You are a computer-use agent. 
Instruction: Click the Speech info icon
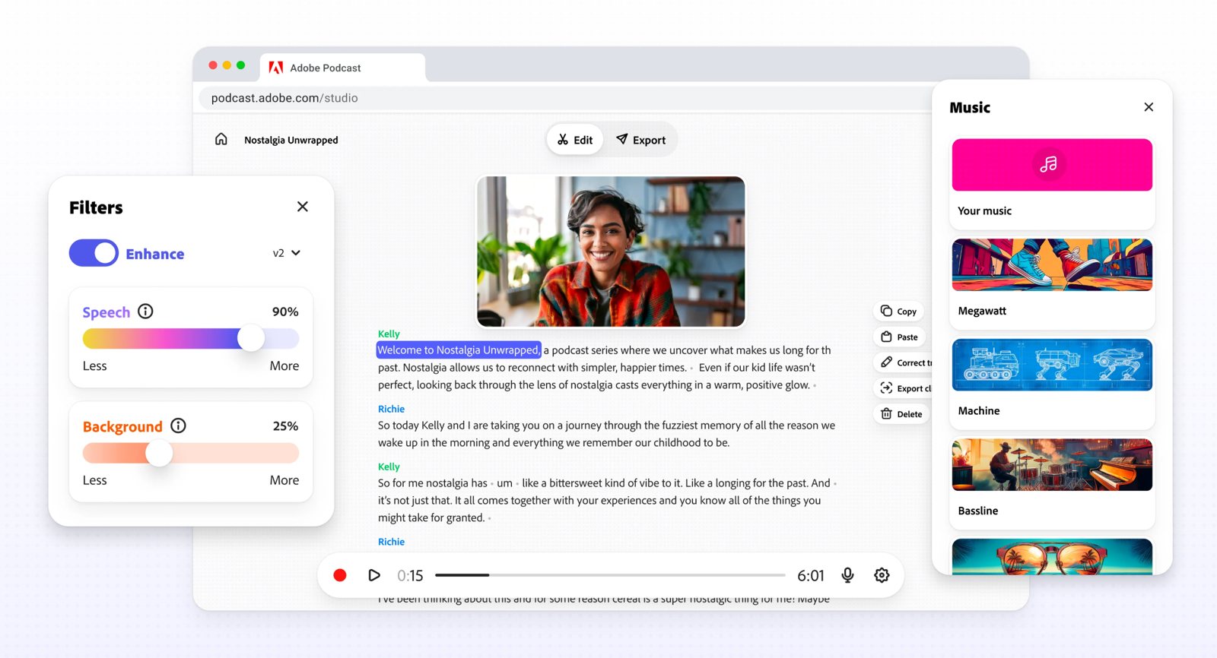click(x=145, y=311)
